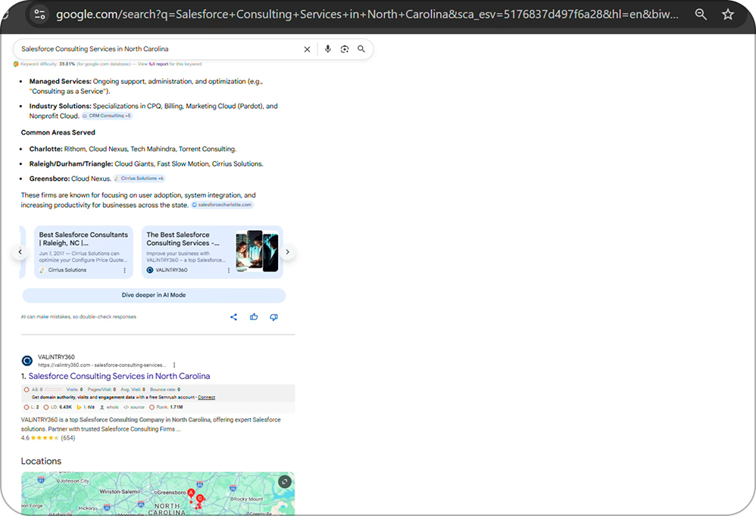This screenshot has width=756, height=516.
Task: Open Salesforce Consulting Services in North Carolina result
Action: coord(119,376)
